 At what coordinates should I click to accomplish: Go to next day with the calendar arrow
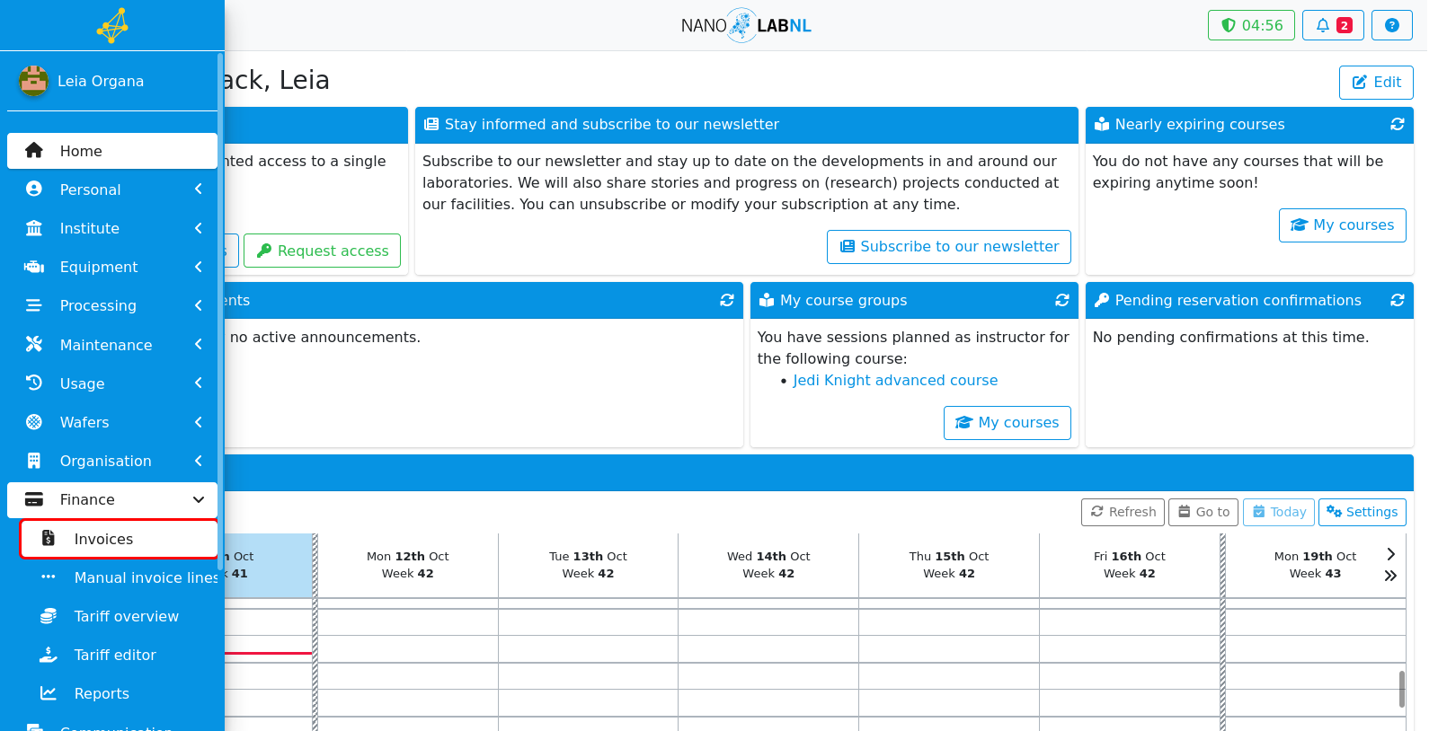pyautogui.click(x=1390, y=554)
